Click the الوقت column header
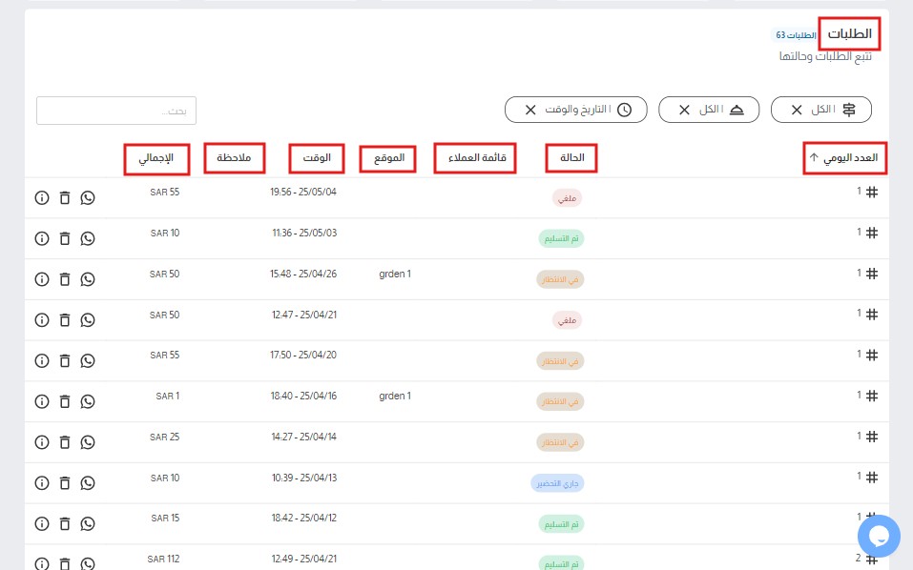913x570 pixels. point(317,158)
